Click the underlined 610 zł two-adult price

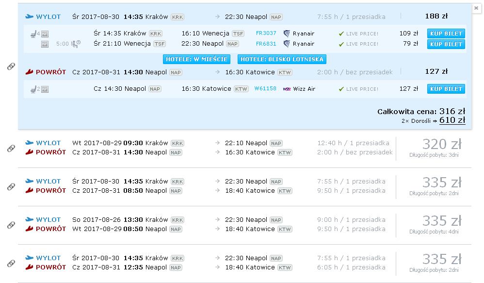tap(452, 120)
